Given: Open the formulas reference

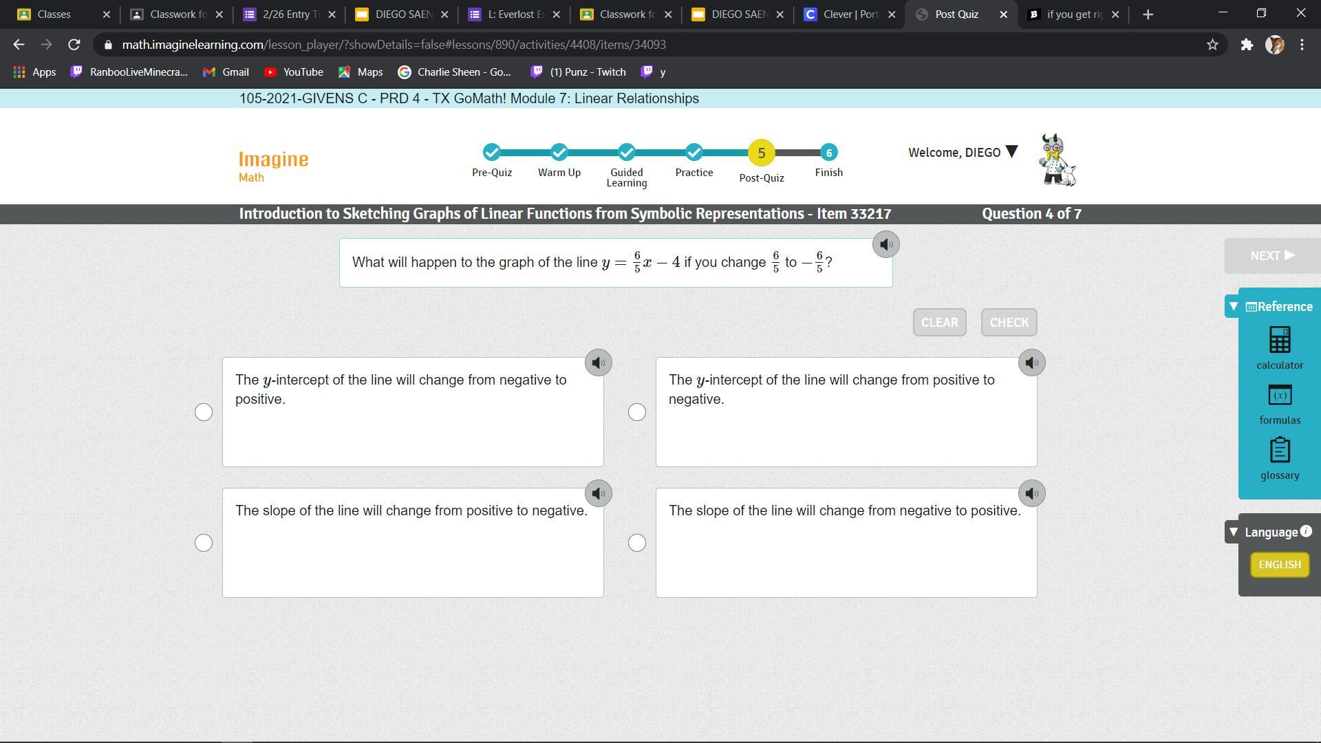Looking at the screenshot, I should pos(1279,396).
